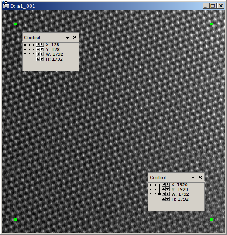The width and height of the screenshot is (227, 235).
Task: Close the Control panel showing X: 1920
Action: [x=200, y=177]
